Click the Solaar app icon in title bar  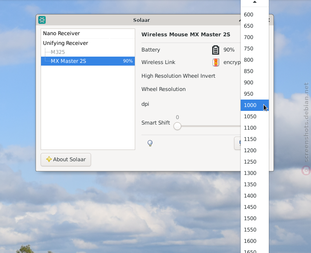pyautogui.click(x=42, y=20)
